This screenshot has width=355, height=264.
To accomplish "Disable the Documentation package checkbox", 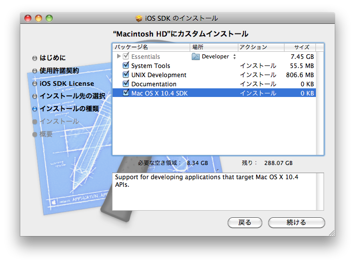I will point(126,84).
